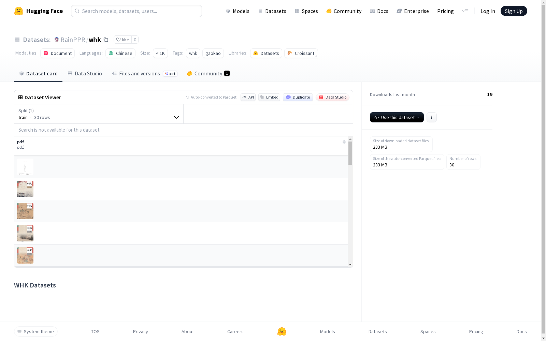The width and height of the screenshot is (546, 341).
Task: Expand the Split train dropdown
Action: tap(99, 114)
